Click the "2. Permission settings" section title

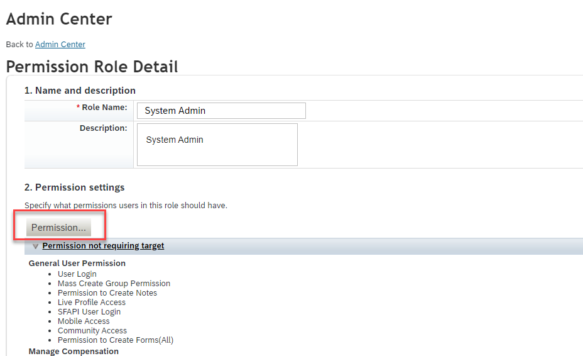pyautogui.click(x=74, y=187)
